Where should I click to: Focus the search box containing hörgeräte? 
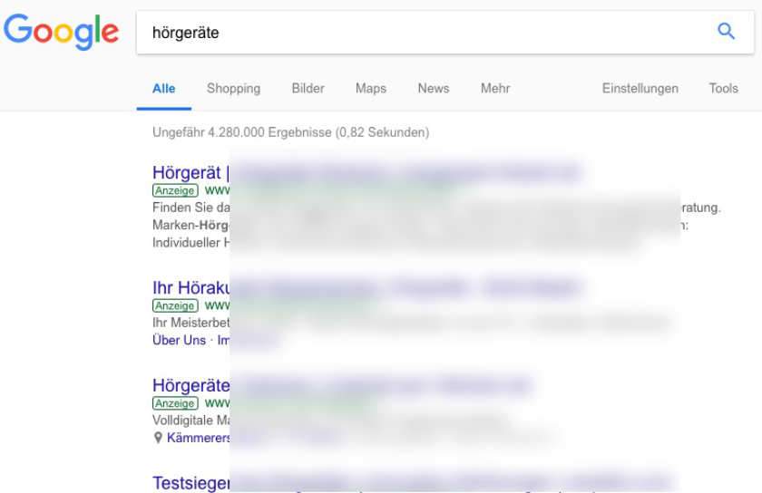(445, 33)
